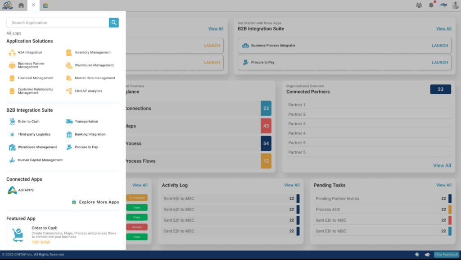
Task: Click the Connections count 23 badge
Action: coord(266,108)
